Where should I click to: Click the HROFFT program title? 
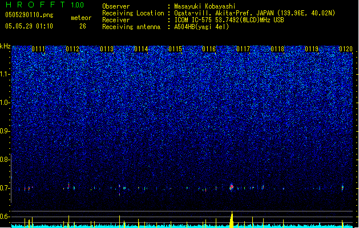point(35,5)
